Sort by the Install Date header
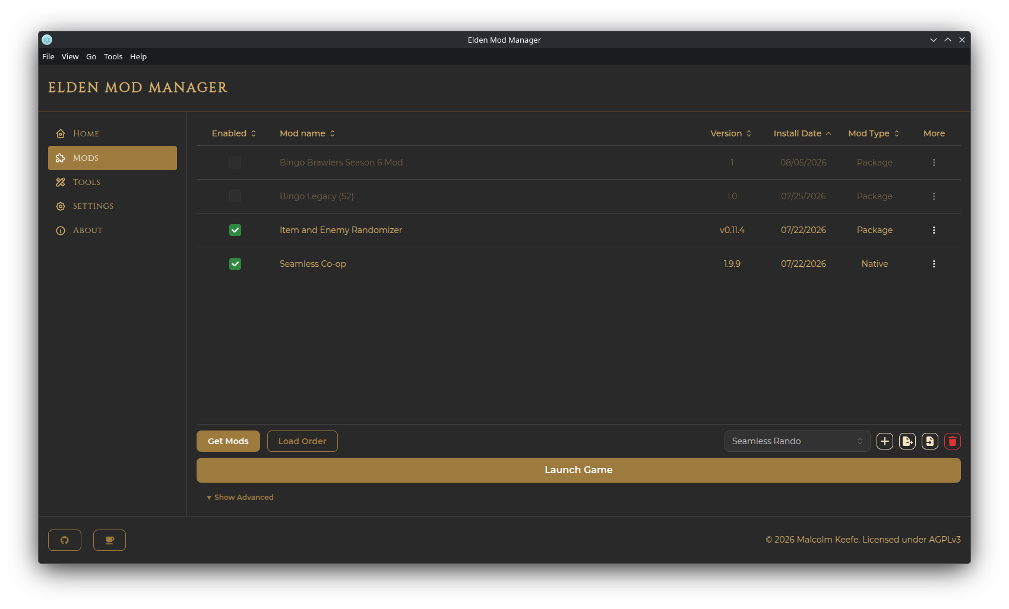 tap(802, 133)
